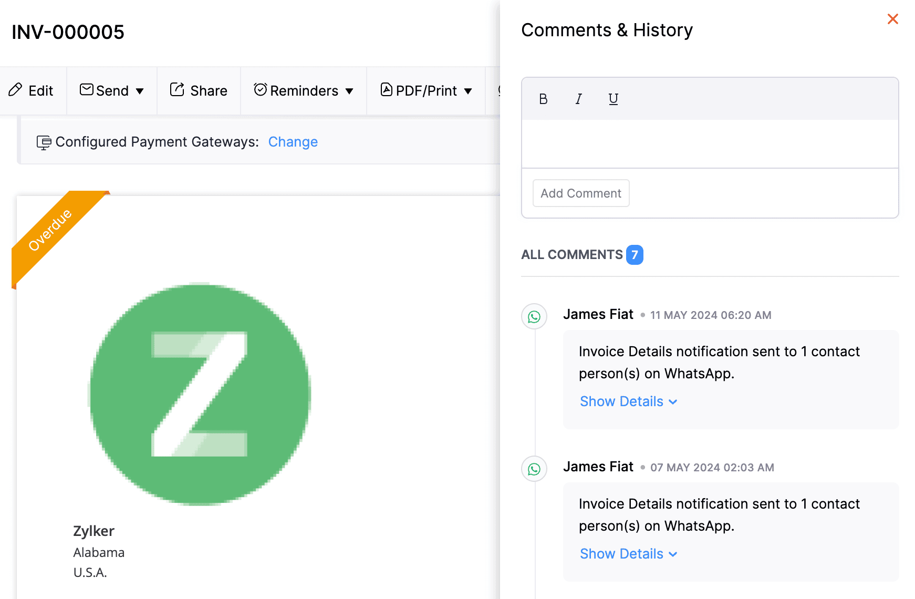Expand Show Details for 11 May comment
Image resolution: width=915 pixels, height=599 pixels.
click(628, 401)
